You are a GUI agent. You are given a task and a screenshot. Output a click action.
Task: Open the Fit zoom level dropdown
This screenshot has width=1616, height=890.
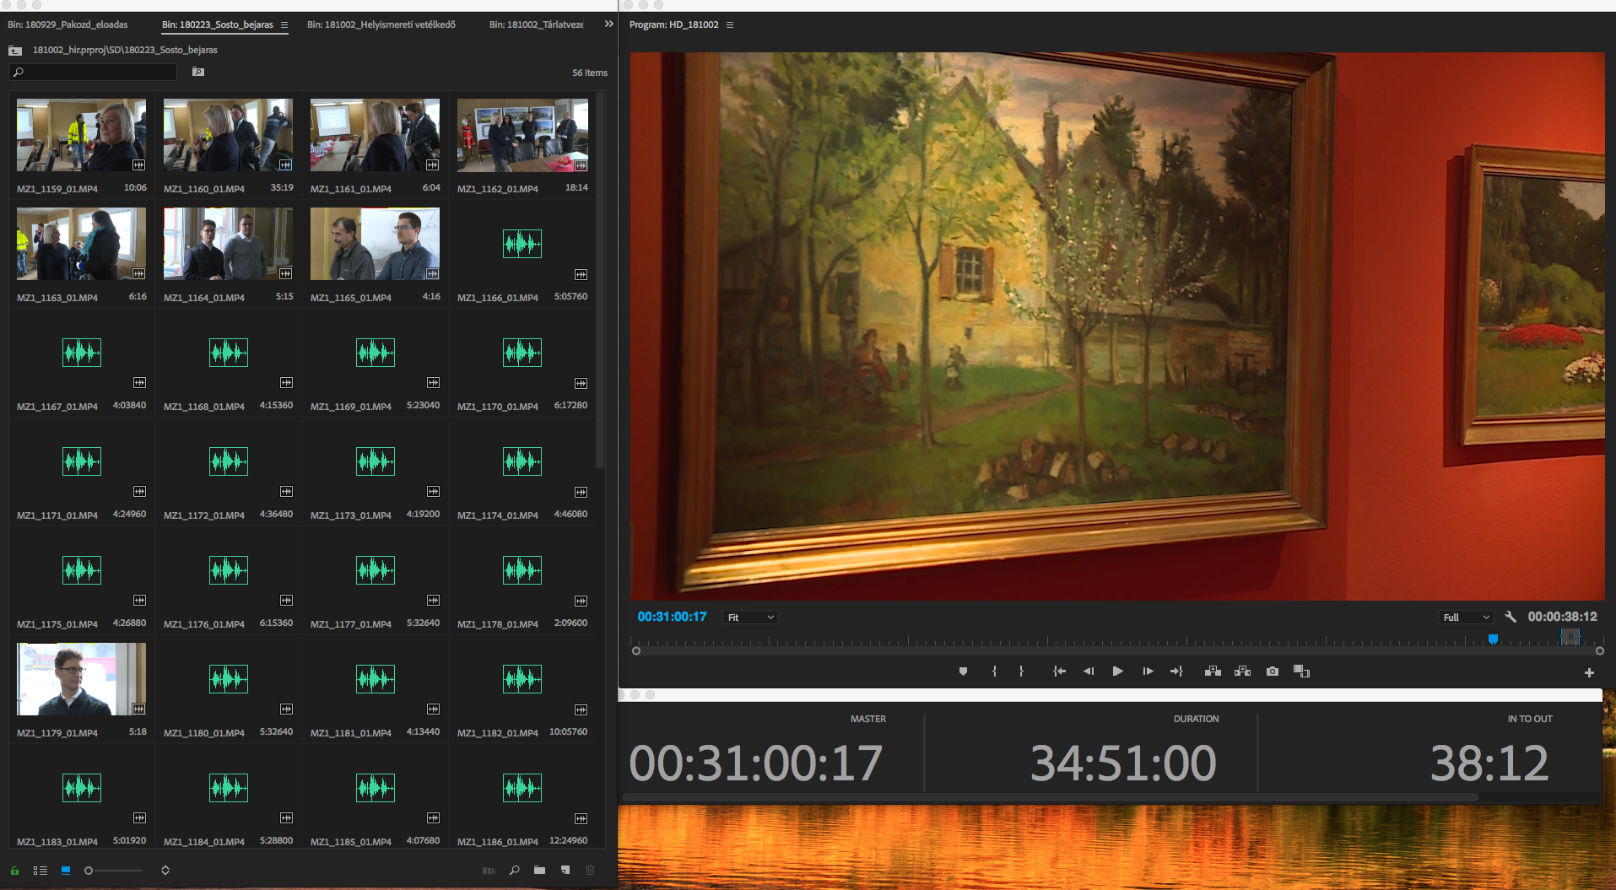pos(750,618)
